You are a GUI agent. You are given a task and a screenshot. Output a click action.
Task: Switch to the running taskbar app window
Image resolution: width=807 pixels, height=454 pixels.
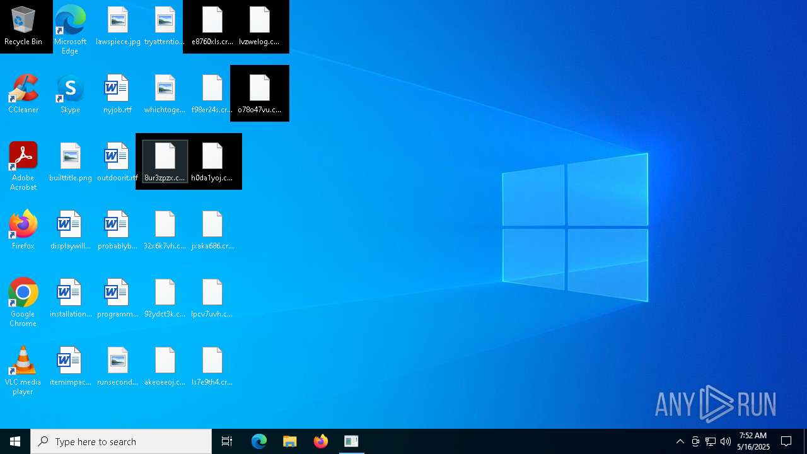[351, 441]
